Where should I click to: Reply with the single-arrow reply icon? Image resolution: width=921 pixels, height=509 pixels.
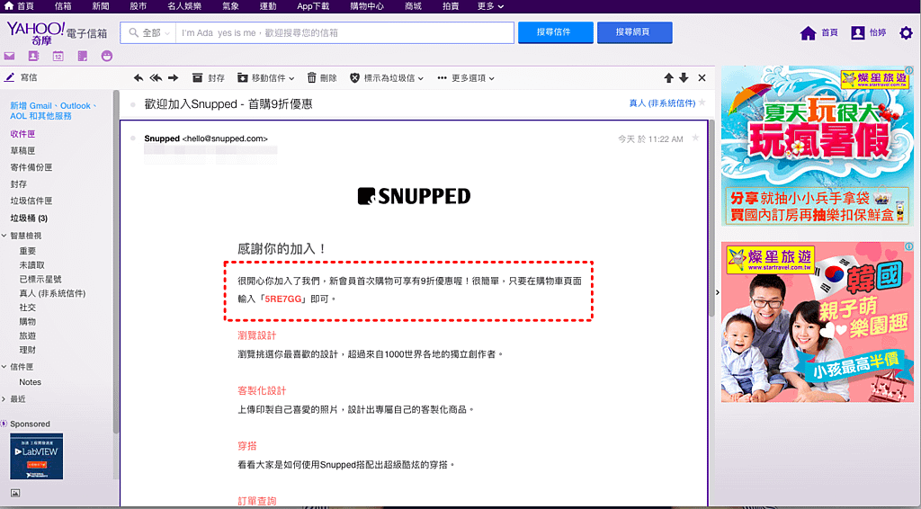coord(138,78)
